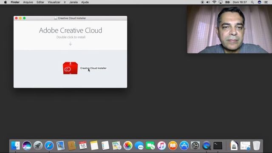Launch the App Store from the Dock
Image resolution: width=272 pixels, height=153 pixels.
tap(184, 145)
